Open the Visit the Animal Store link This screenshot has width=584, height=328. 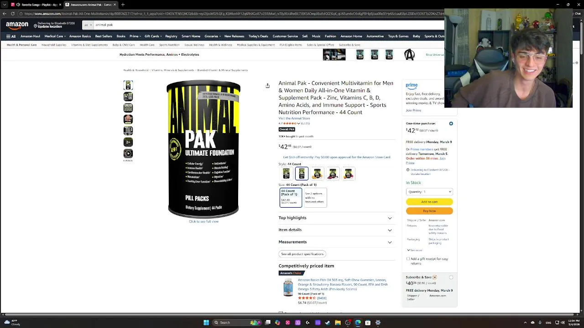[x=294, y=118]
